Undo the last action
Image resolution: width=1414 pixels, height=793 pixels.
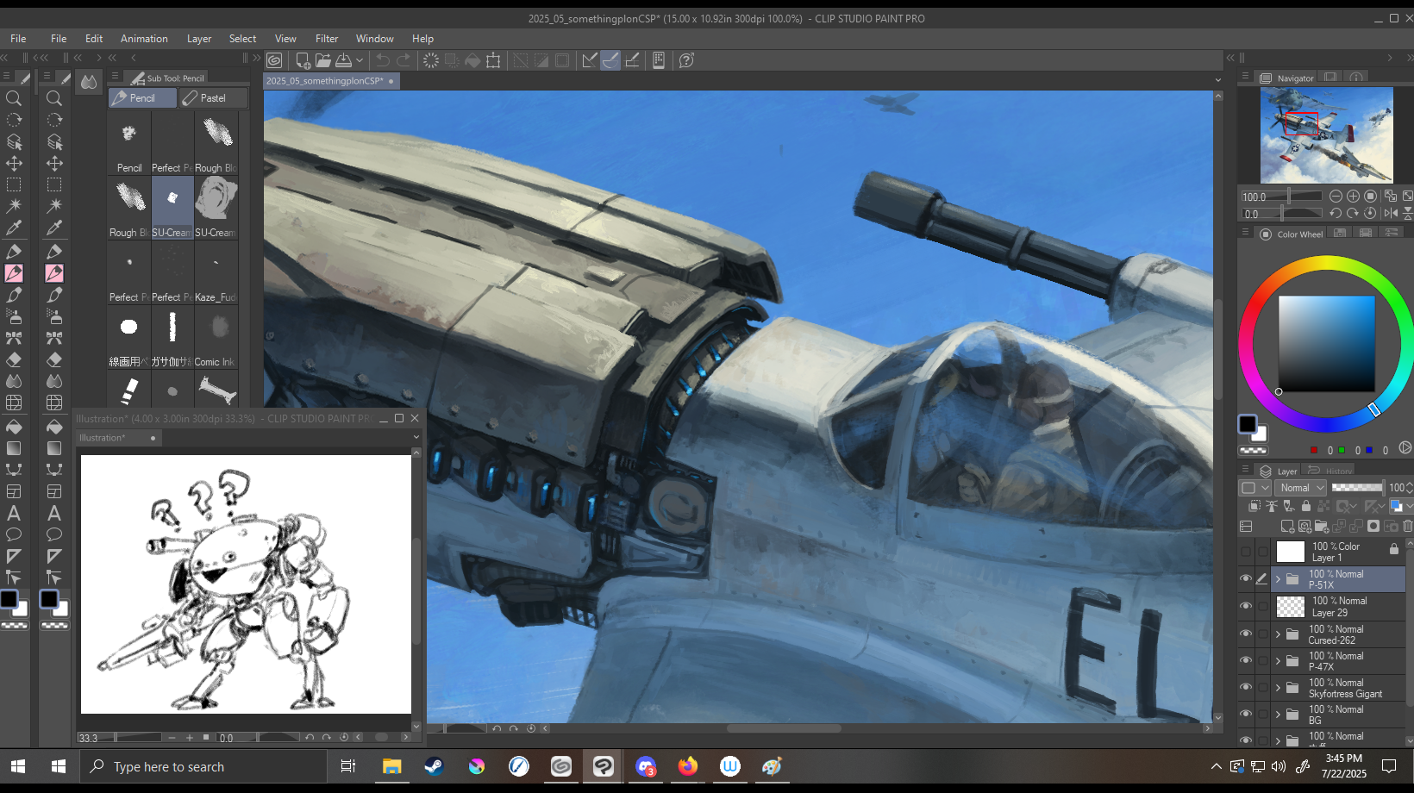[x=383, y=60]
